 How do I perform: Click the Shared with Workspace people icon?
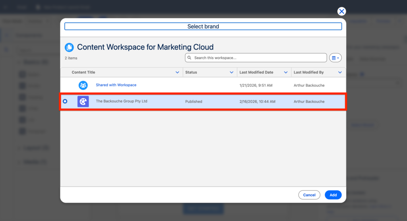83,85
